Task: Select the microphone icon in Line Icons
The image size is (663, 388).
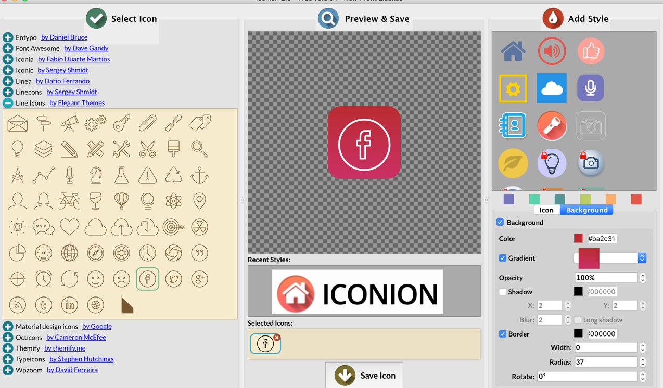Action: pyautogui.click(x=69, y=175)
